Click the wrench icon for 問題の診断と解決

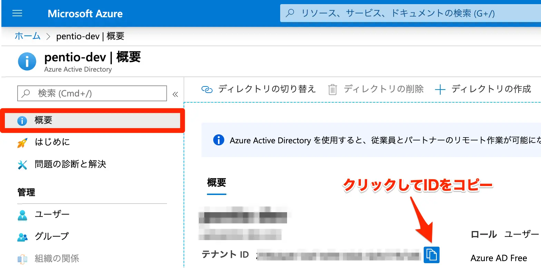click(22, 165)
